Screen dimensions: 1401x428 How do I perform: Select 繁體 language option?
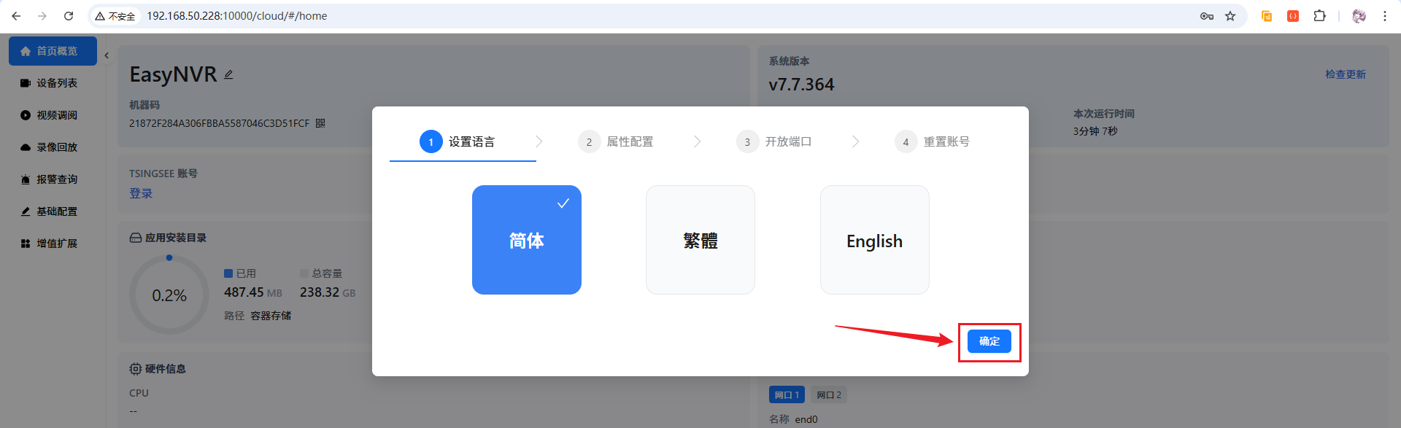click(x=700, y=240)
